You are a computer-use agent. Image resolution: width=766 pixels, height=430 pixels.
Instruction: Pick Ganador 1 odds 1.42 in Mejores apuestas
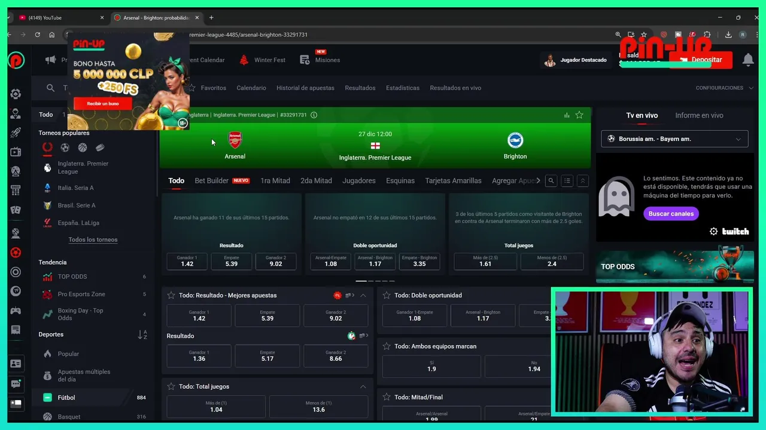(x=199, y=316)
